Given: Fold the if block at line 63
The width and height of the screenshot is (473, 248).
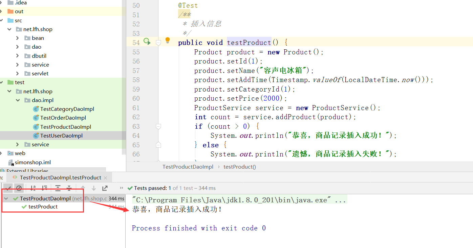Looking at the screenshot, I should pyautogui.click(x=158, y=126).
